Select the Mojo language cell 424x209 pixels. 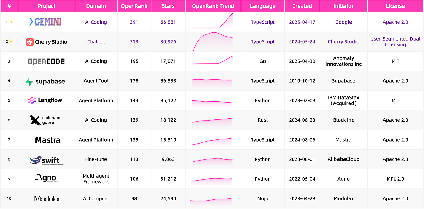tap(263, 199)
